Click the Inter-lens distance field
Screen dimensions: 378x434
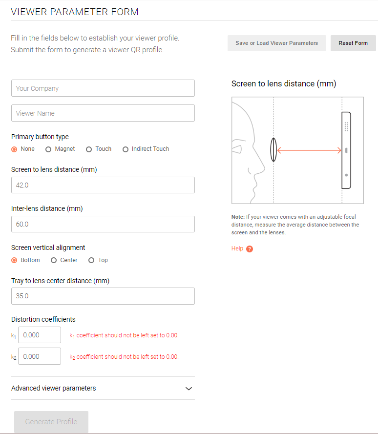tap(103, 224)
